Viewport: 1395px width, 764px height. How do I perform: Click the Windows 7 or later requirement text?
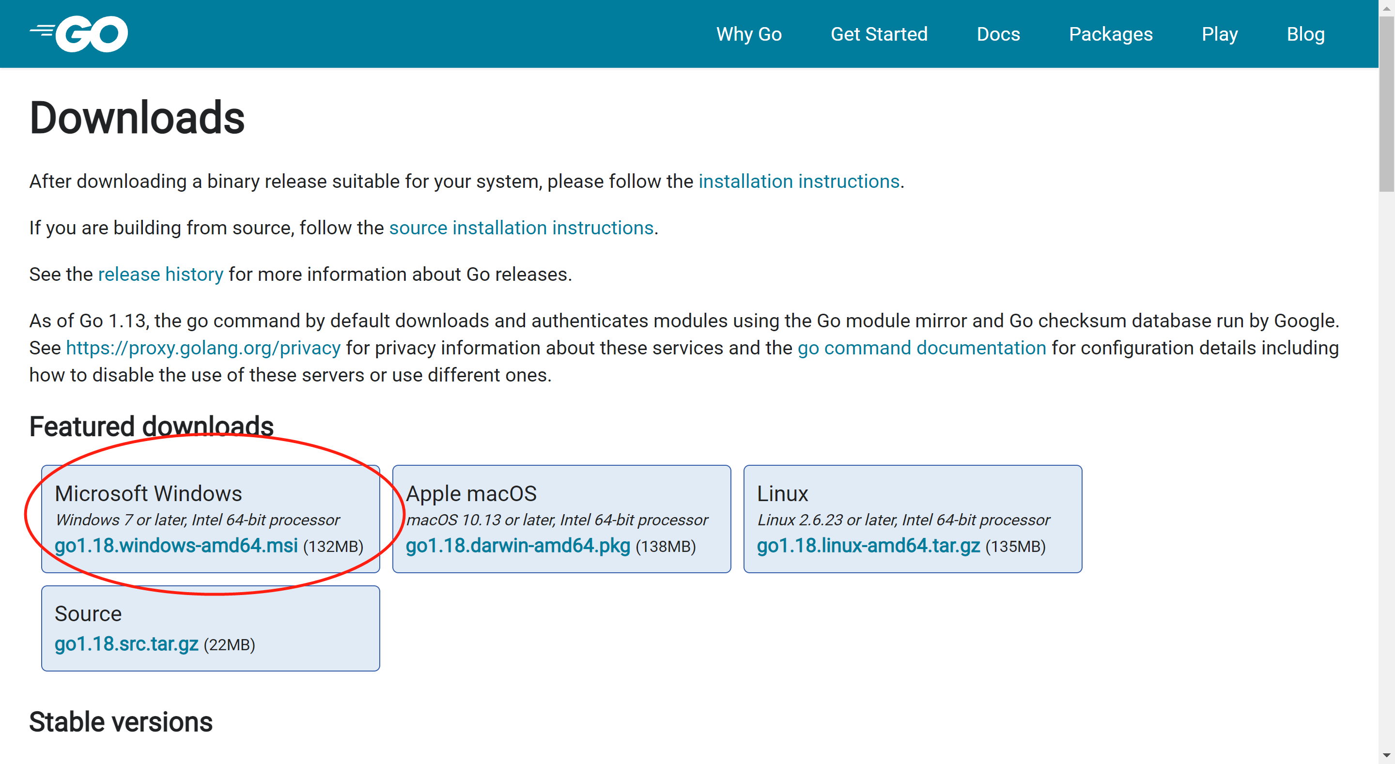pyautogui.click(x=197, y=520)
